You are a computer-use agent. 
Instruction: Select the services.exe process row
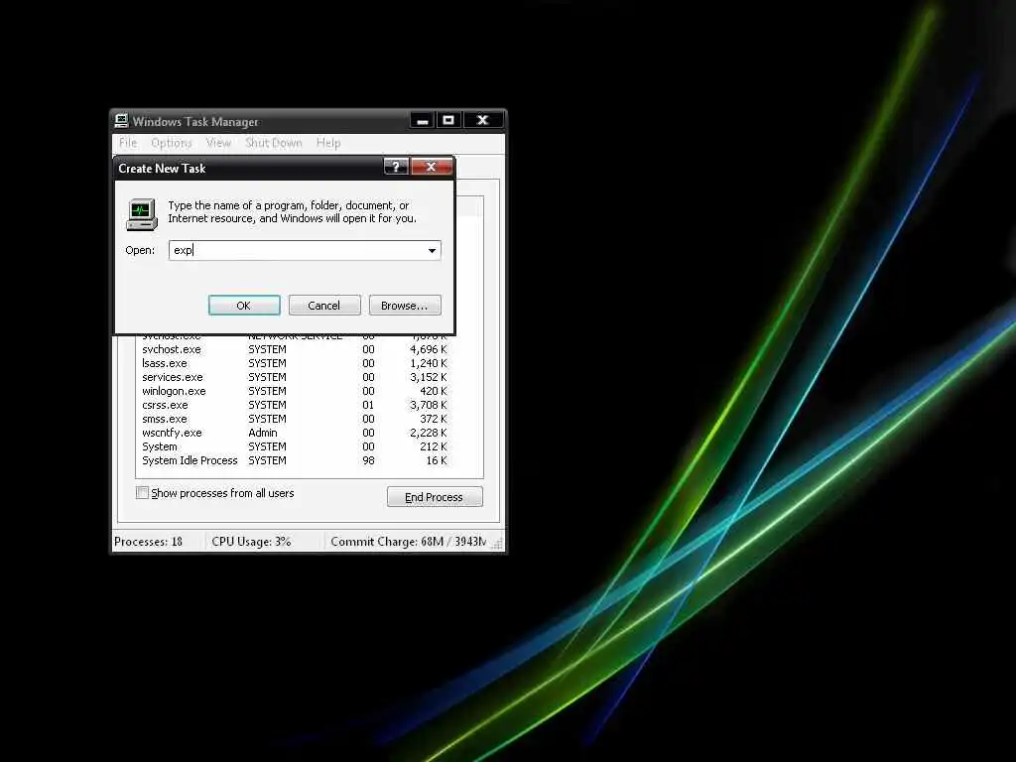[x=295, y=377]
